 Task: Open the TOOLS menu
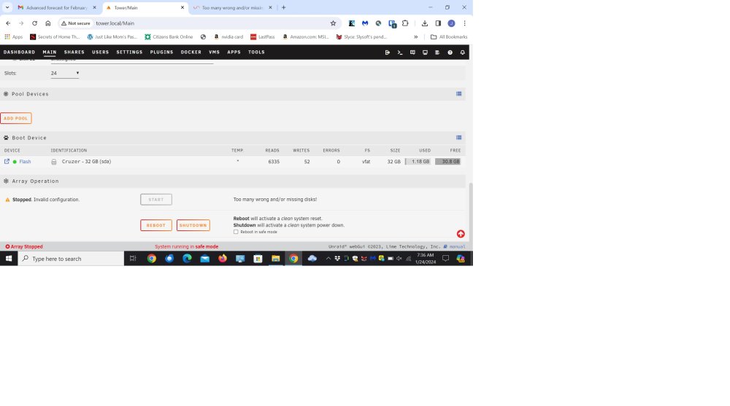[256, 52]
